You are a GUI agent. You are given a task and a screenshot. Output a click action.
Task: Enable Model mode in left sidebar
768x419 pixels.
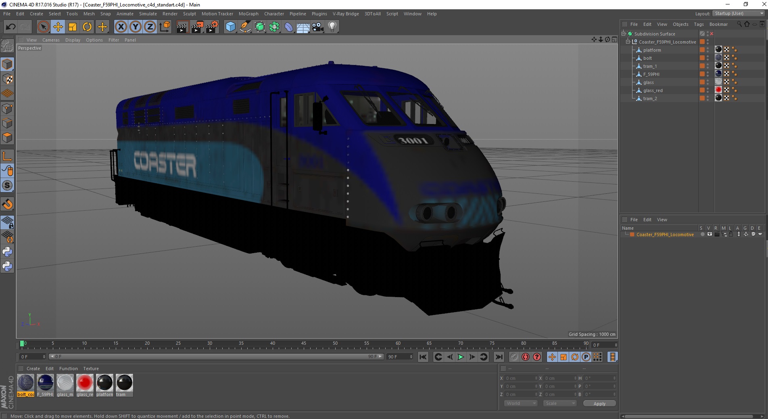tap(7, 65)
